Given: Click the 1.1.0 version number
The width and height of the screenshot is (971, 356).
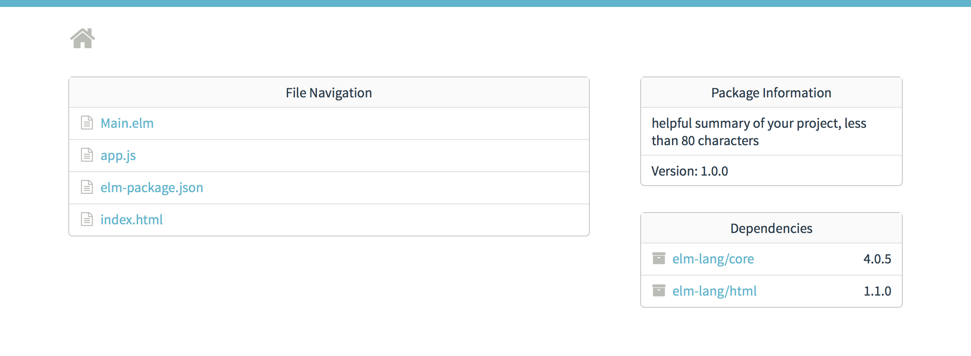Looking at the screenshot, I should pos(877,291).
